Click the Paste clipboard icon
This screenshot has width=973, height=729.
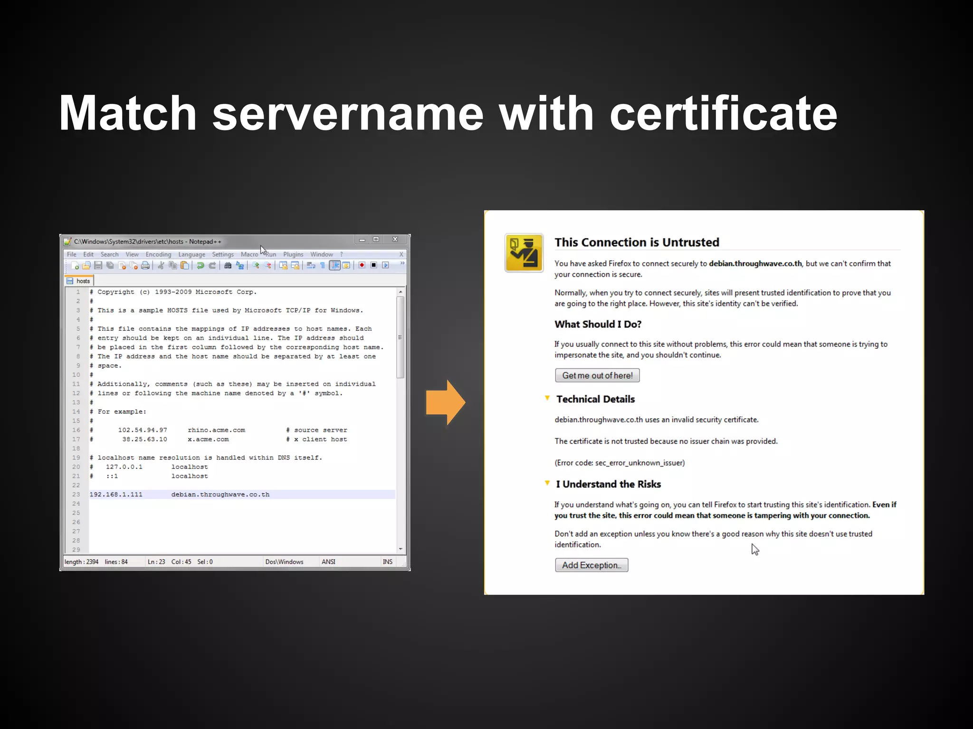(x=185, y=265)
